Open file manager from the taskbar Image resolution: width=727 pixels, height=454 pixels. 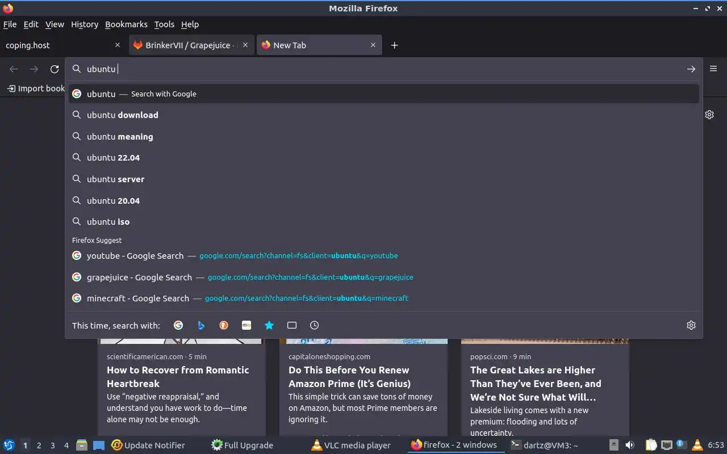[x=81, y=445]
